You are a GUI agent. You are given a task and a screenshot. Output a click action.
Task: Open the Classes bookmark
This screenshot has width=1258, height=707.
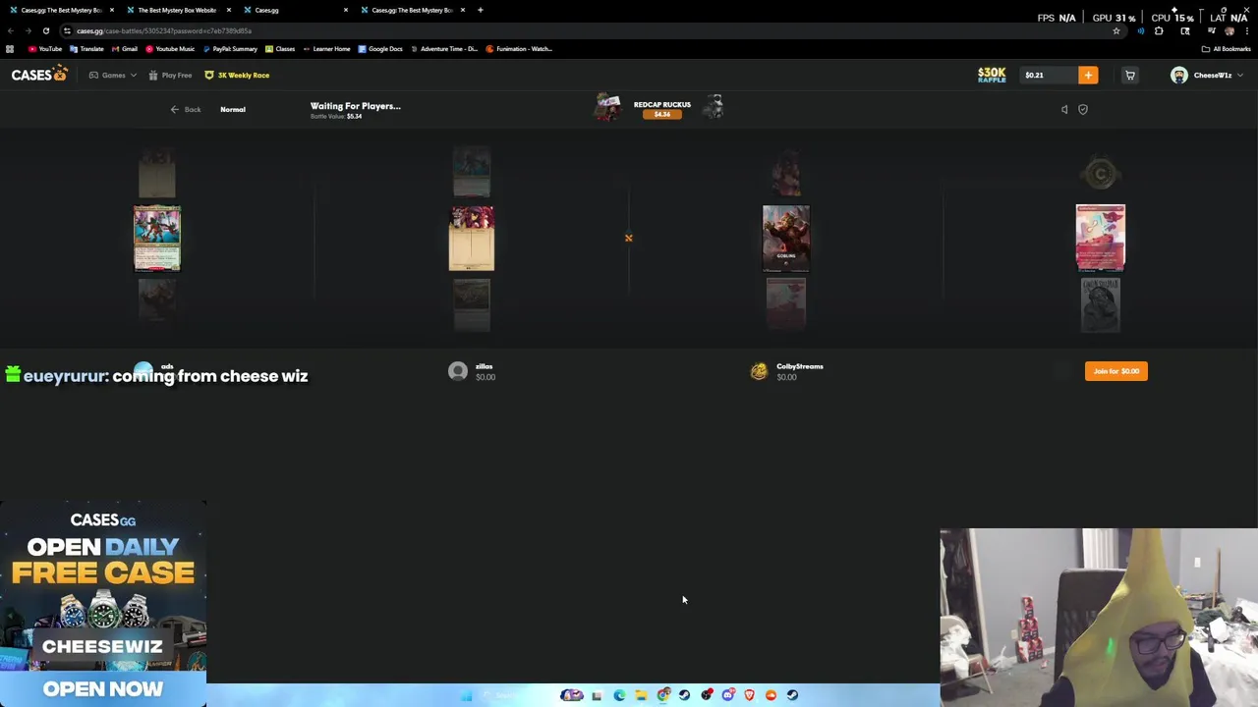(280, 49)
